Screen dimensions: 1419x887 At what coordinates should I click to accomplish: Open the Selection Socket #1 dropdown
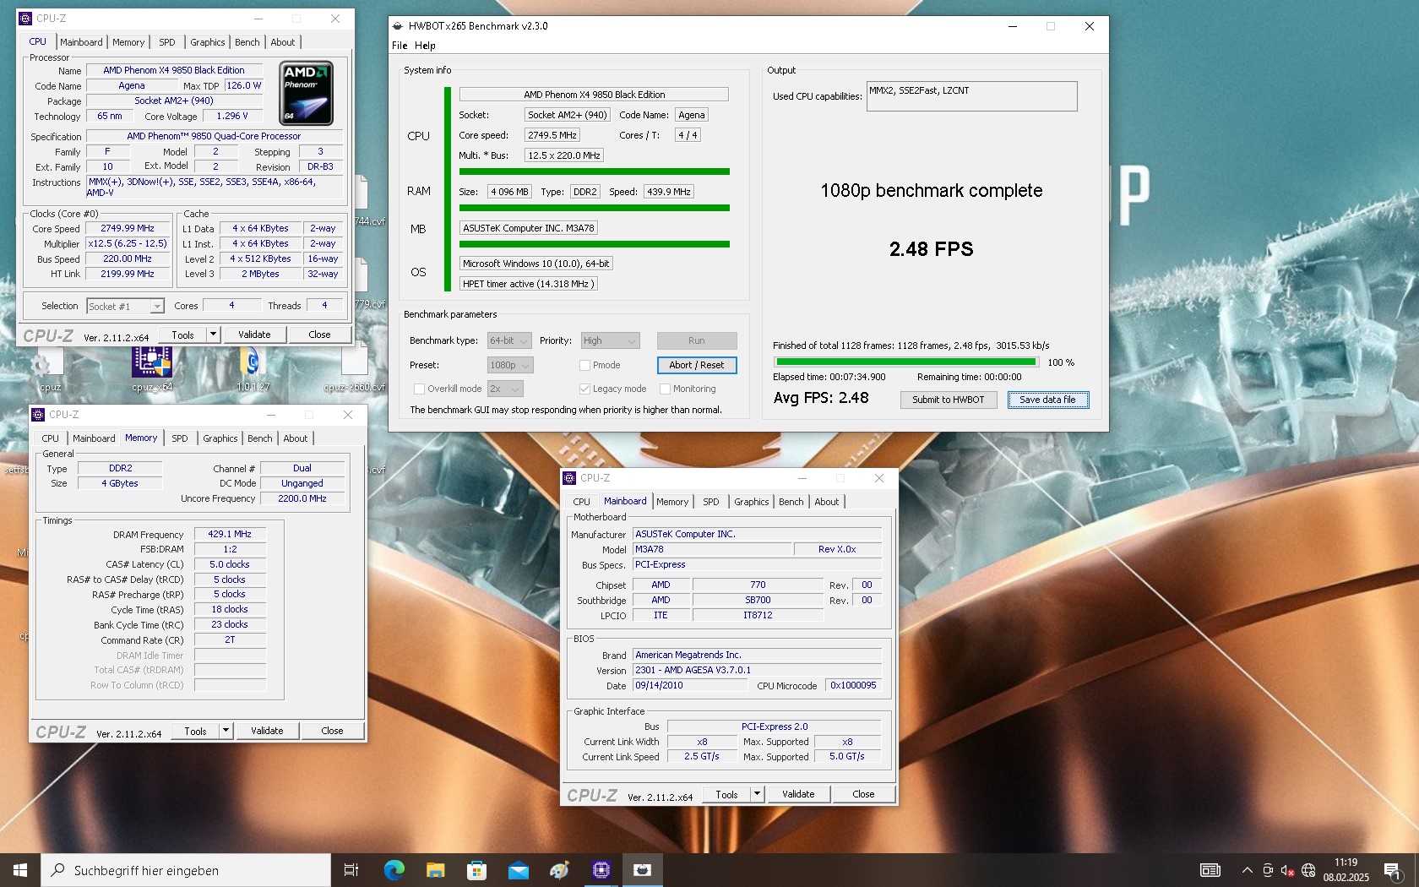click(x=125, y=307)
